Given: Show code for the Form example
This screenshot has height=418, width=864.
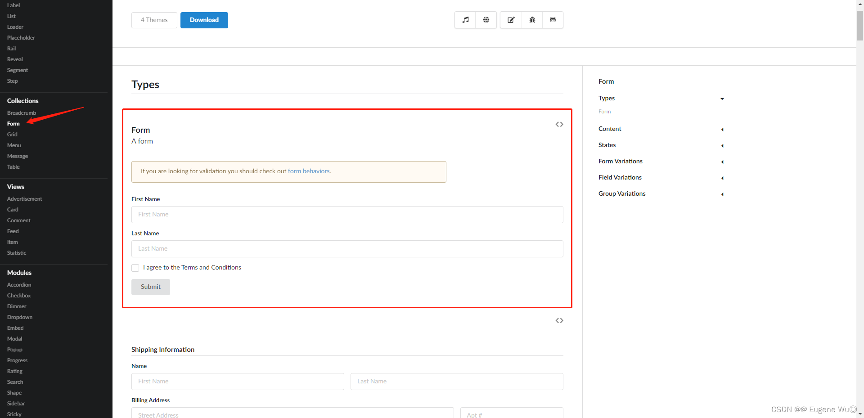Looking at the screenshot, I should coord(559,124).
